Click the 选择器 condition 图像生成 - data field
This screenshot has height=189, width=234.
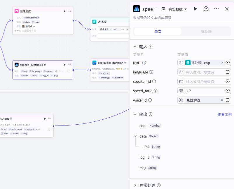(110, 29)
